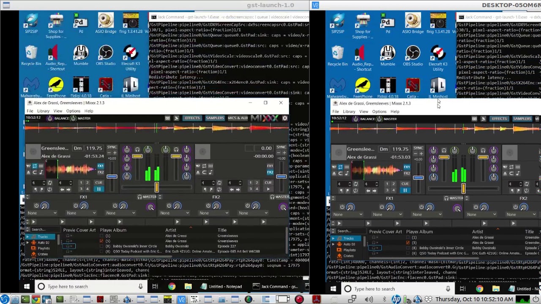Open third None effect dropdown in FX1, gst-launch

[121, 213]
